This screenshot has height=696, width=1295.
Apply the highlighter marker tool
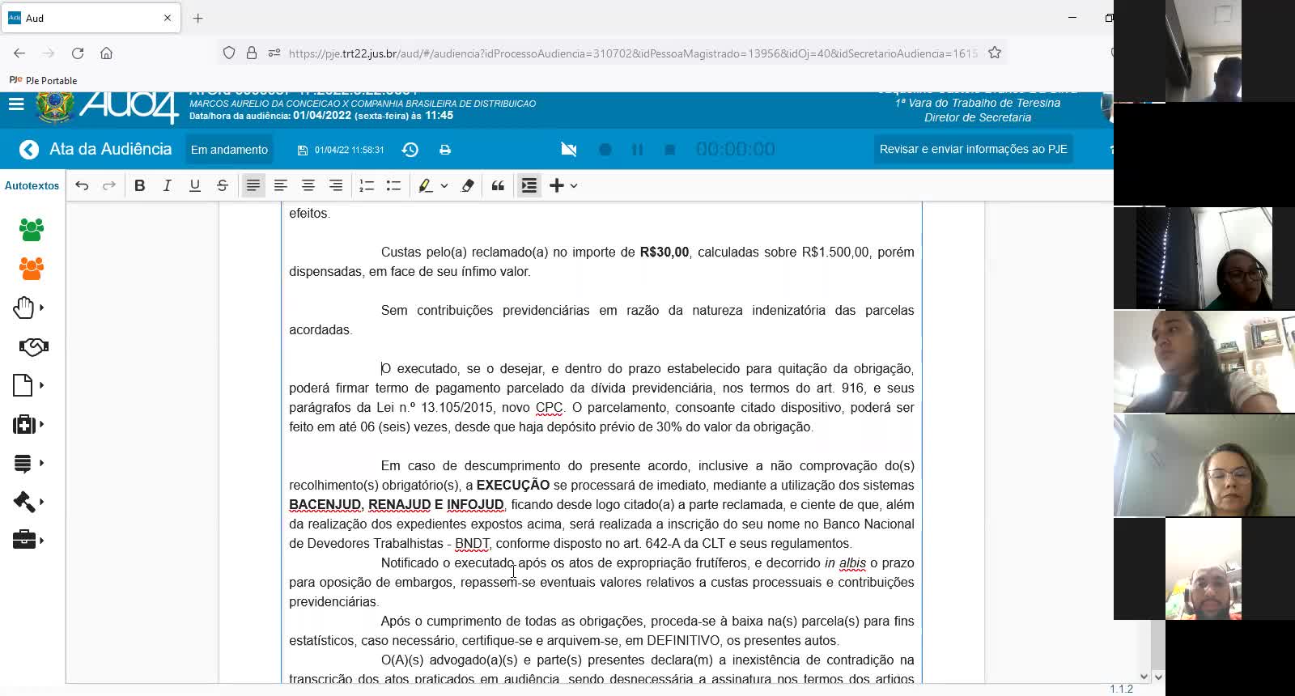(x=425, y=185)
